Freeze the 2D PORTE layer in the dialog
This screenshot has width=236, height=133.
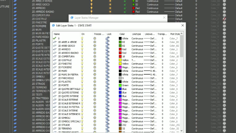(x=95, y=85)
